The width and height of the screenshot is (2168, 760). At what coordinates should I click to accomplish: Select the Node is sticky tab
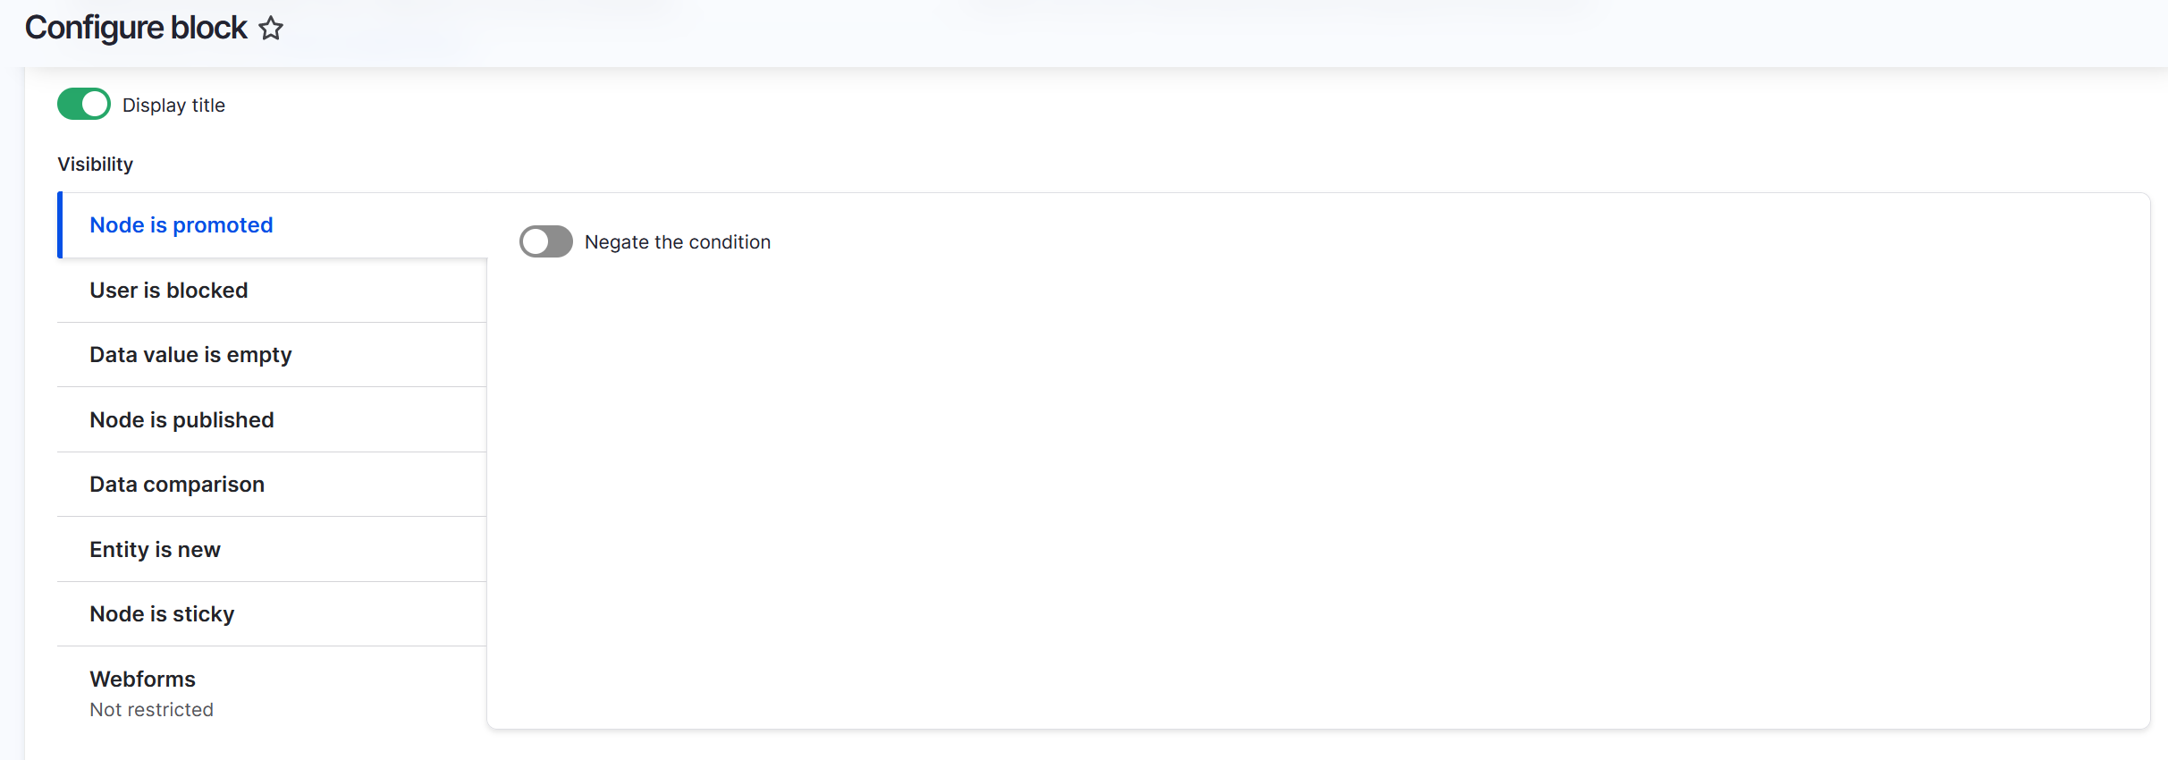click(162, 614)
